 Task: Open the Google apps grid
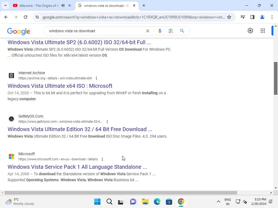coord(263,31)
